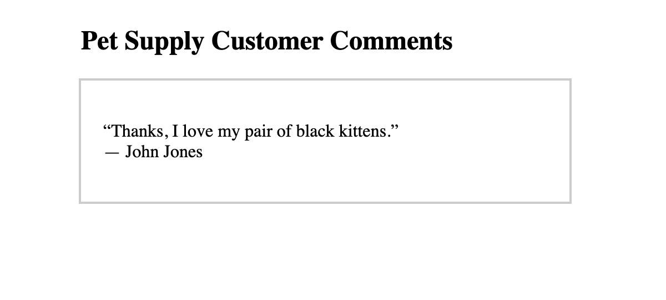The width and height of the screenshot is (666, 300).
Task: Click empty space right of John Jones inside box
Action: click(x=383, y=151)
